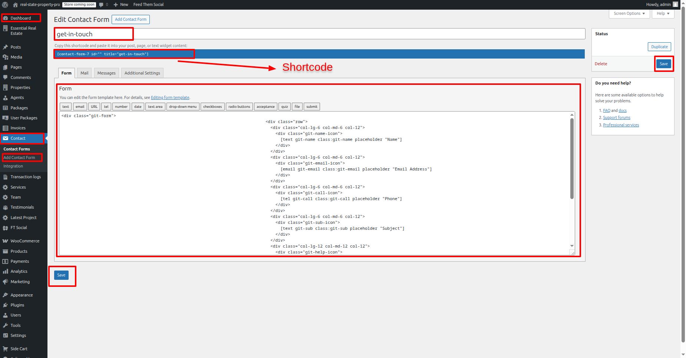
Task: Open the Editing form template link
Action: [170, 97]
